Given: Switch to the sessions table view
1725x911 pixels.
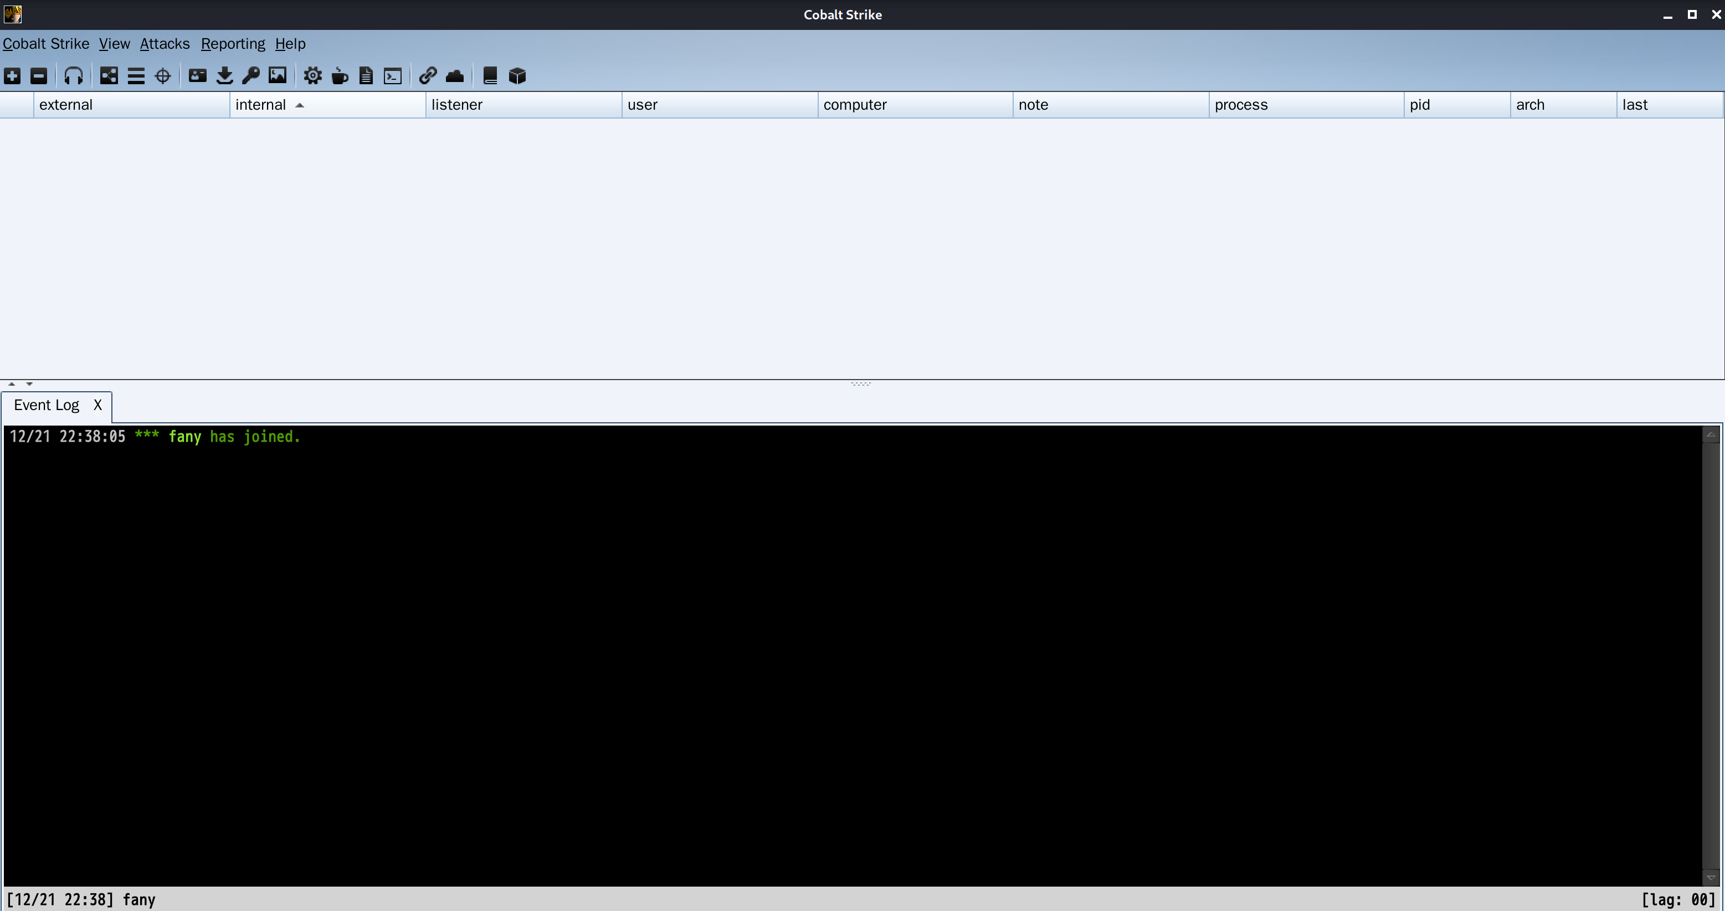Looking at the screenshot, I should tap(137, 76).
